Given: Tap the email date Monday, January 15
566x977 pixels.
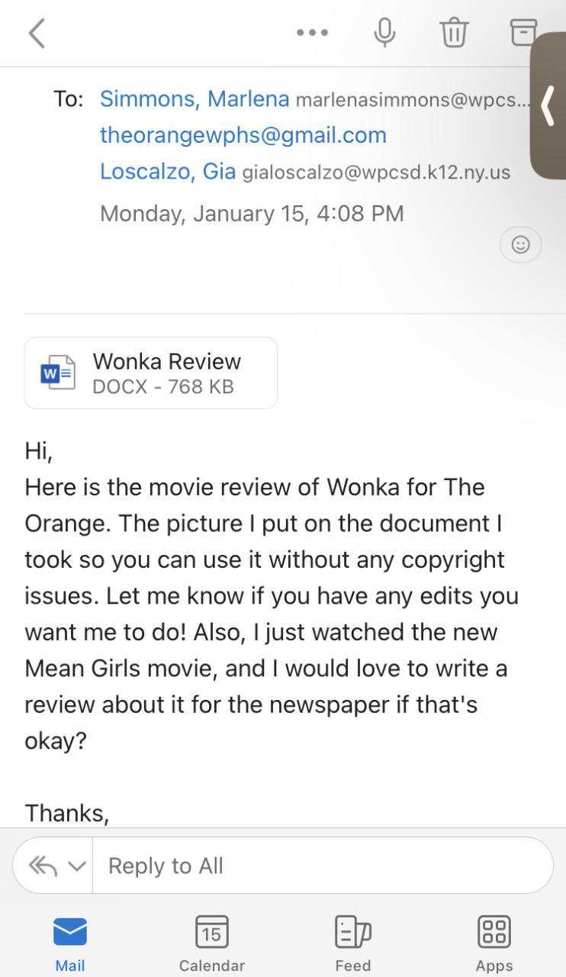Looking at the screenshot, I should (252, 214).
